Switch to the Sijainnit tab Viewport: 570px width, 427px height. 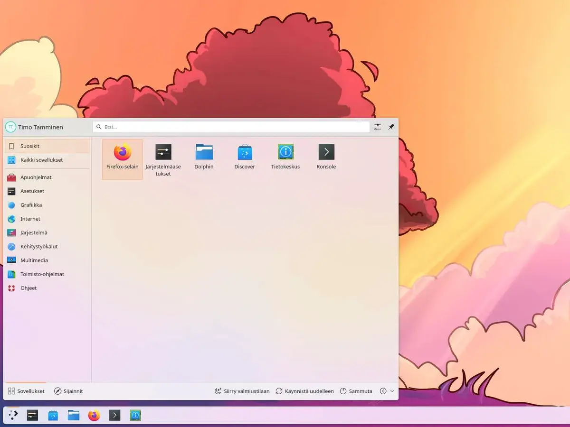tap(68, 391)
